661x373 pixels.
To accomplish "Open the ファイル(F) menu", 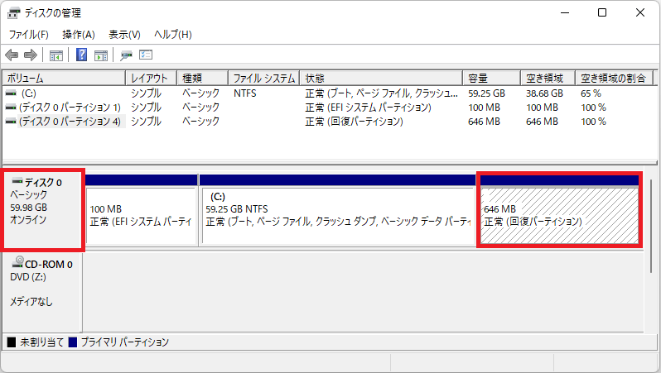I will pyautogui.click(x=29, y=35).
